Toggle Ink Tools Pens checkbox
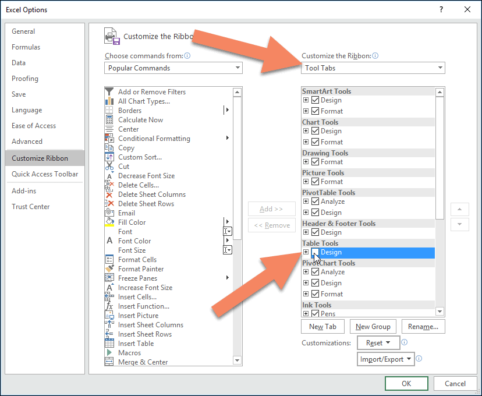The width and height of the screenshot is (482, 396). [315, 313]
